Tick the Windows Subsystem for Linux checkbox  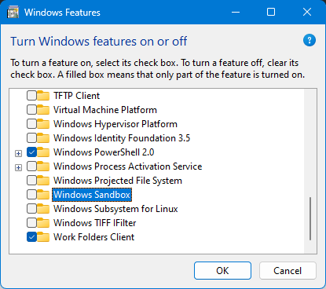coord(31,209)
